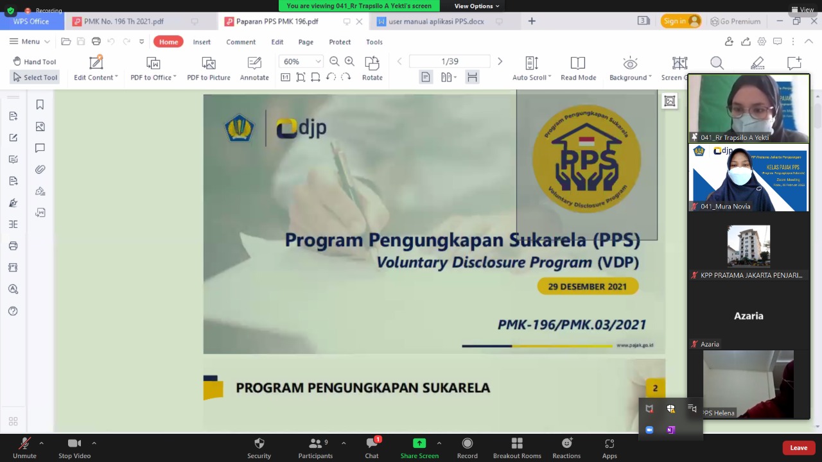Click the zoom out magnifier icon
The height and width of the screenshot is (462, 822).
[334, 62]
